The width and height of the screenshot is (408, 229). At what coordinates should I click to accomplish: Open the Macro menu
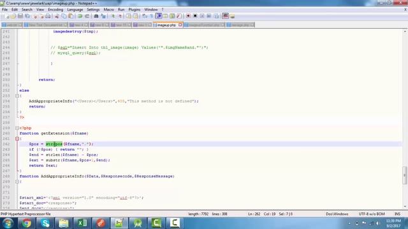tap(109, 10)
